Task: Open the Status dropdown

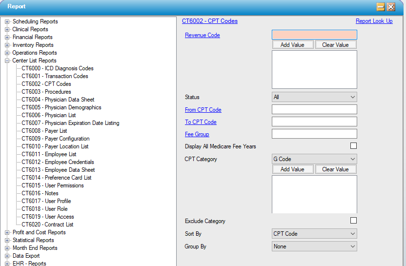Action: 314,97
